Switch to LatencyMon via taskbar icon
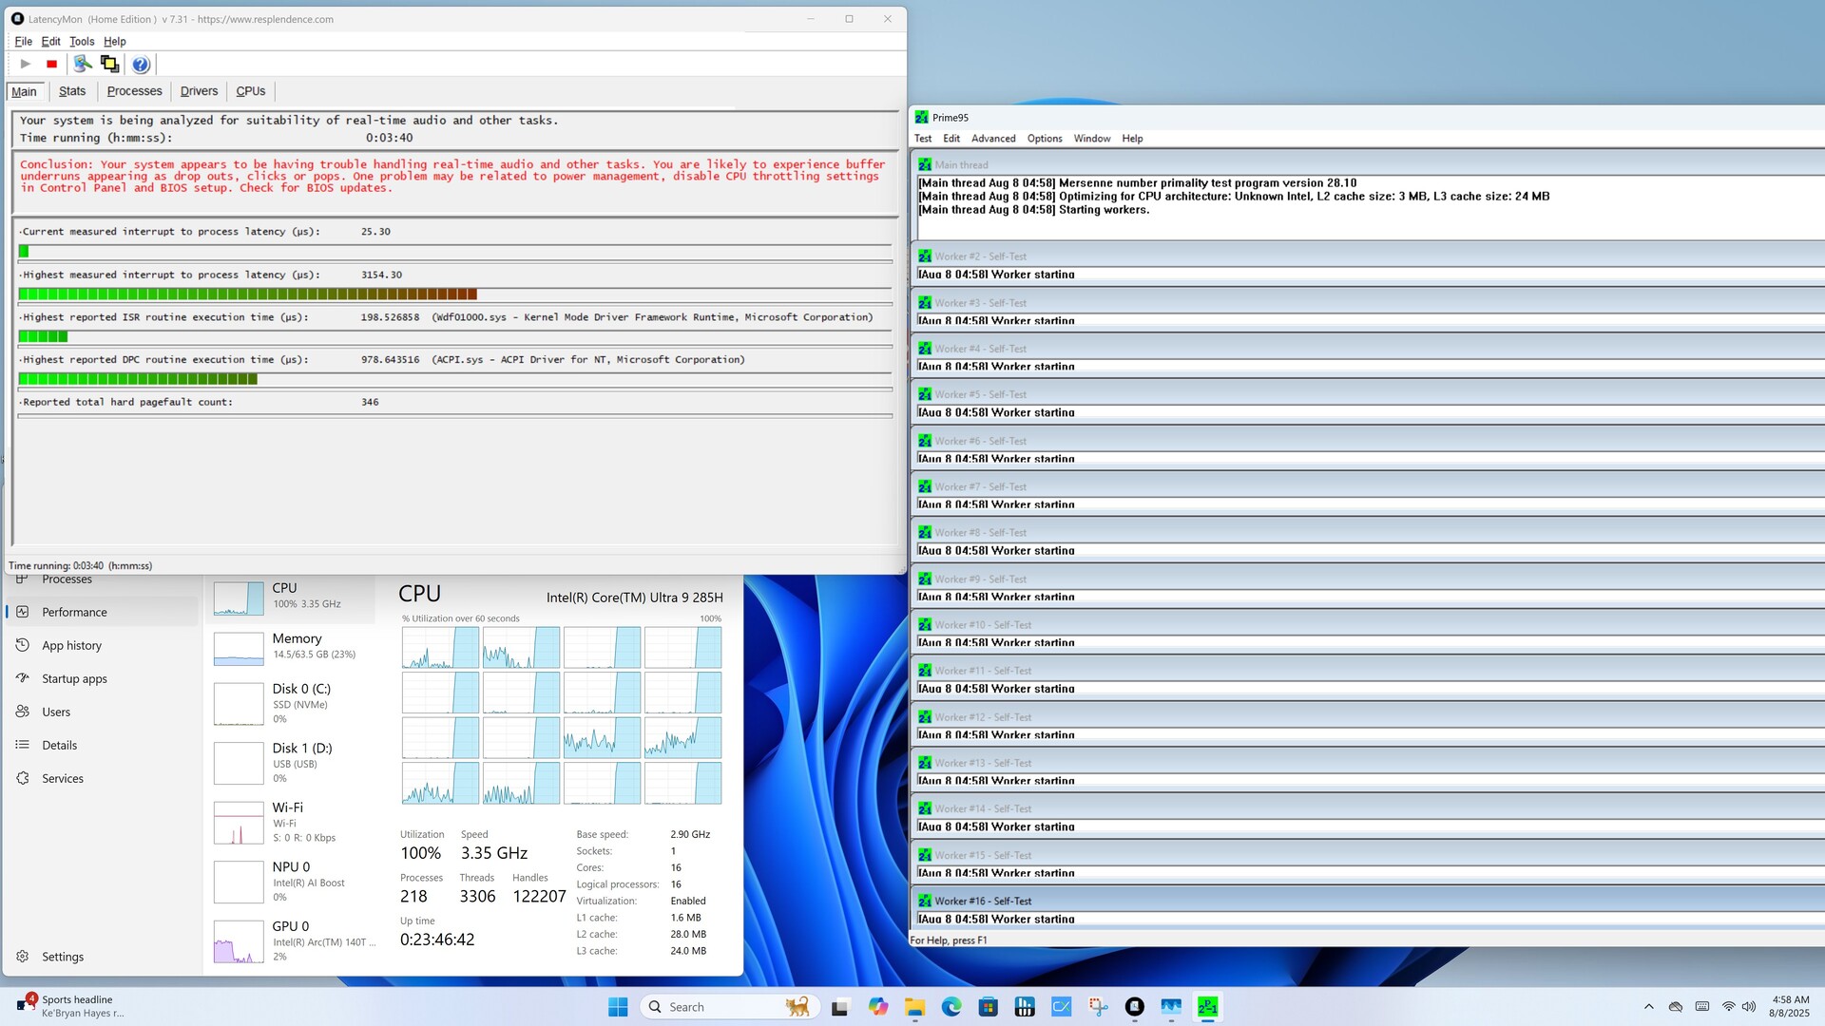Image resolution: width=1825 pixels, height=1026 pixels. [1135, 1007]
